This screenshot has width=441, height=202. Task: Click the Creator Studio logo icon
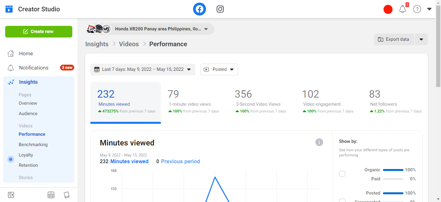[9, 9]
